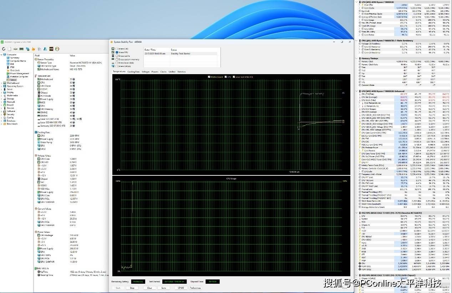
Task: Enable Stress local disks checkbox
Action: [117, 63]
